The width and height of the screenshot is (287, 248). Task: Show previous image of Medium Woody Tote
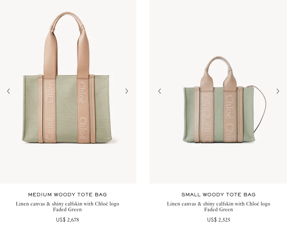click(x=9, y=91)
